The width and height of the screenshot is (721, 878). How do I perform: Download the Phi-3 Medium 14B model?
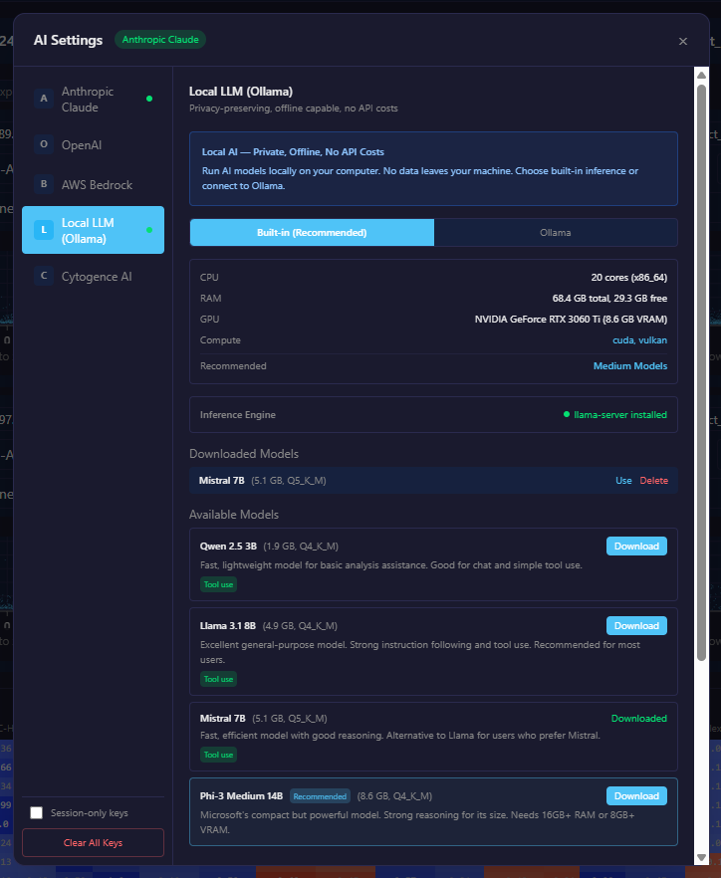pos(636,795)
